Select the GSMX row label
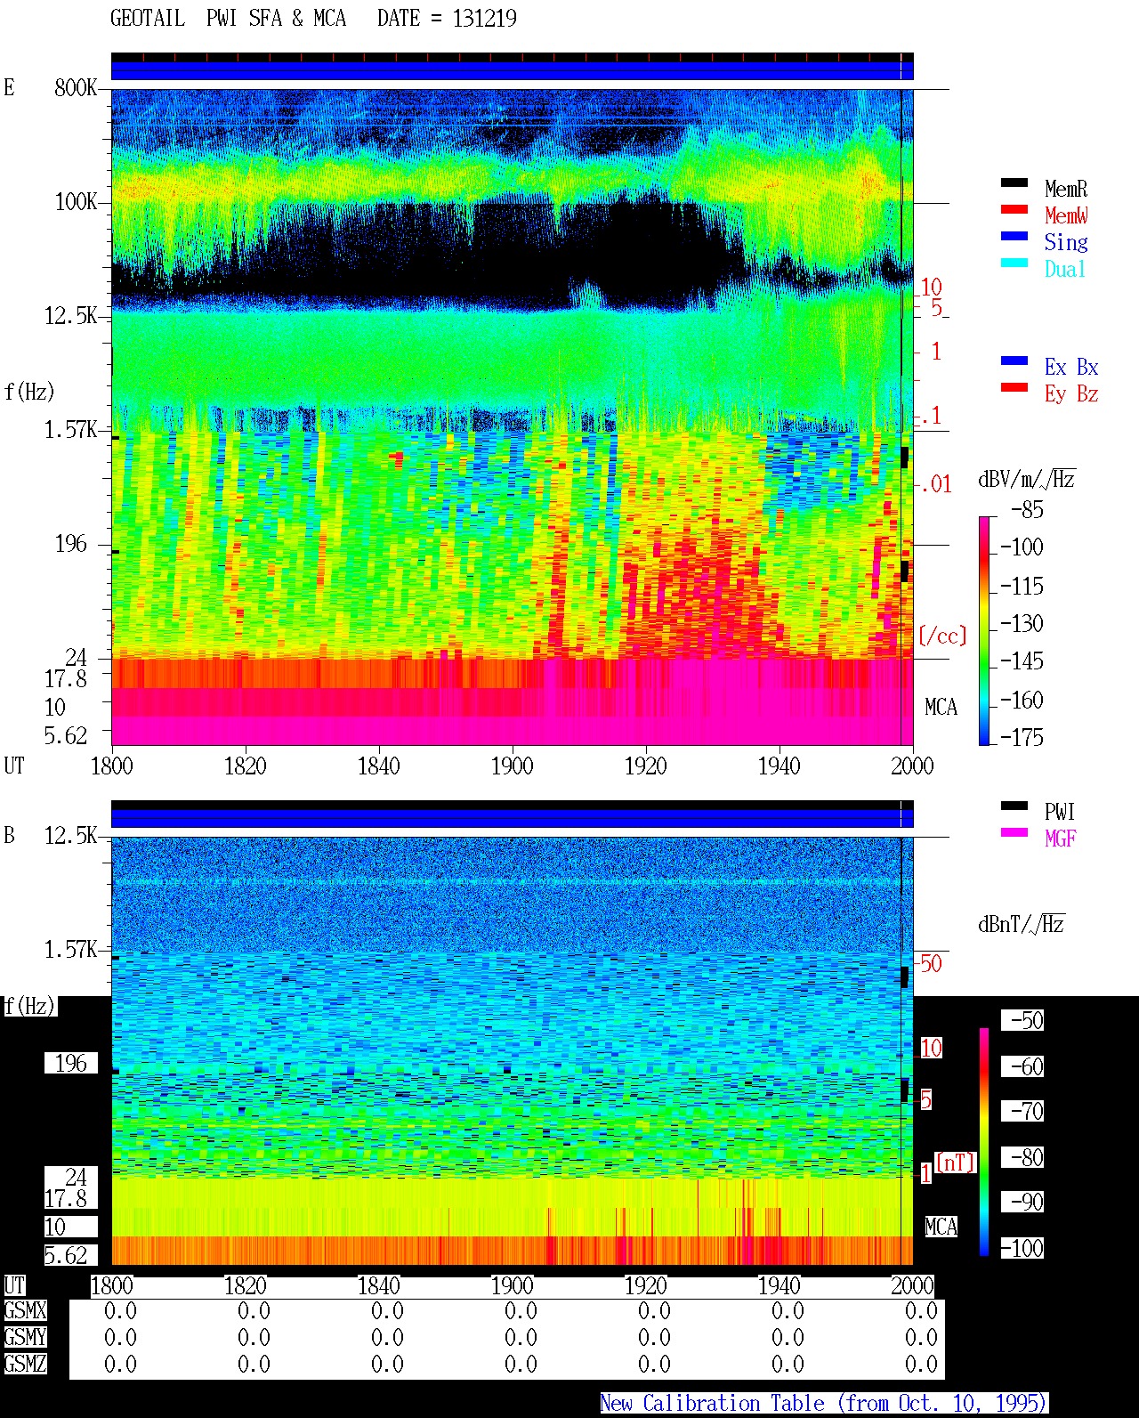 pyautogui.click(x=25, y=1311)
